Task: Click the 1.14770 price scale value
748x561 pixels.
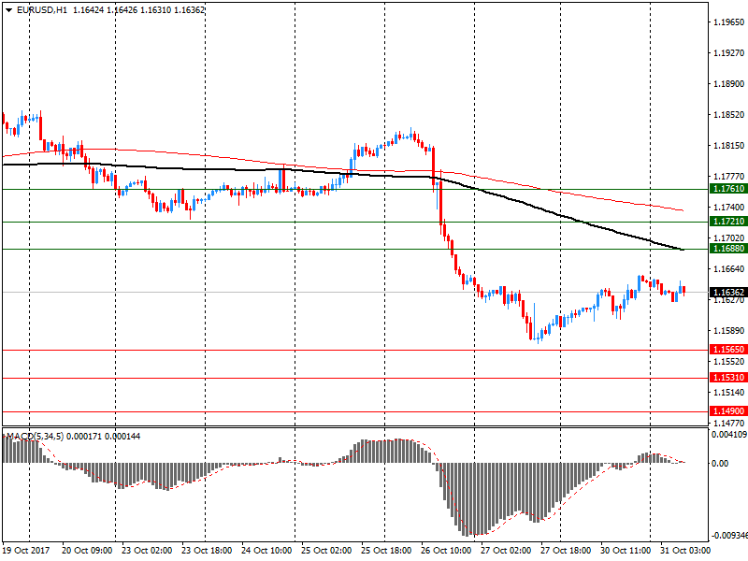Action: click(729, 424)
